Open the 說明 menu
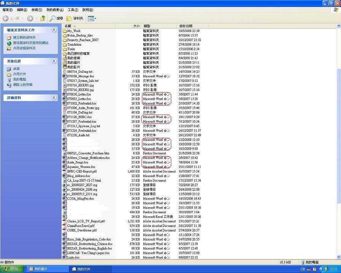The image size is (341, 273). point(88,10)
